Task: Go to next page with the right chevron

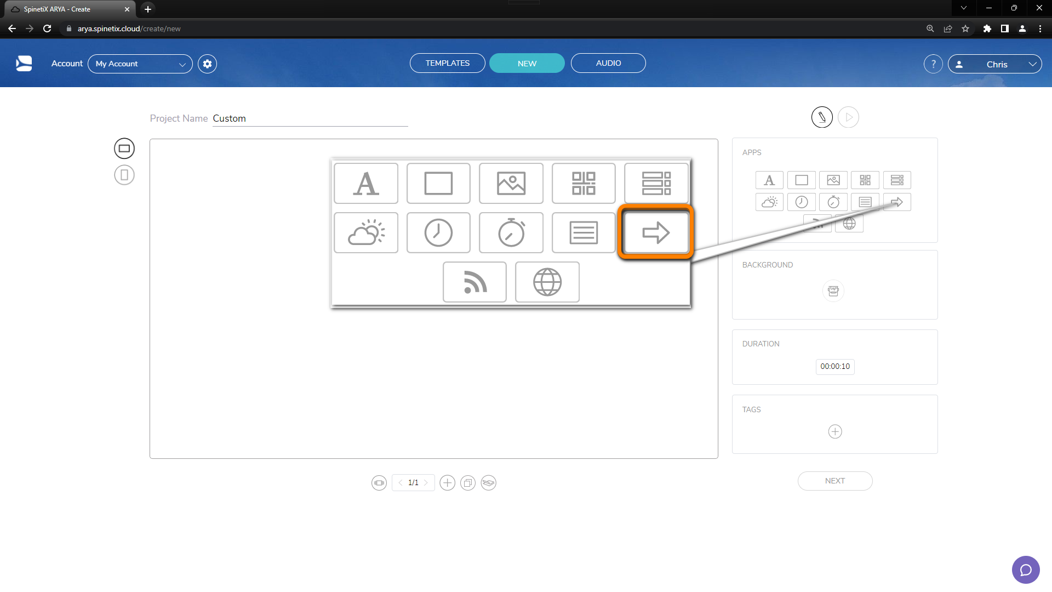Action: pyautogui.click(x=427, y=482)
